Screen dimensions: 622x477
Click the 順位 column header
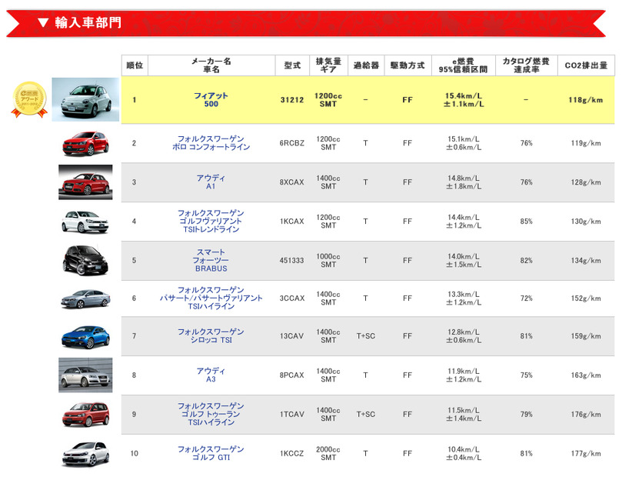135,65
